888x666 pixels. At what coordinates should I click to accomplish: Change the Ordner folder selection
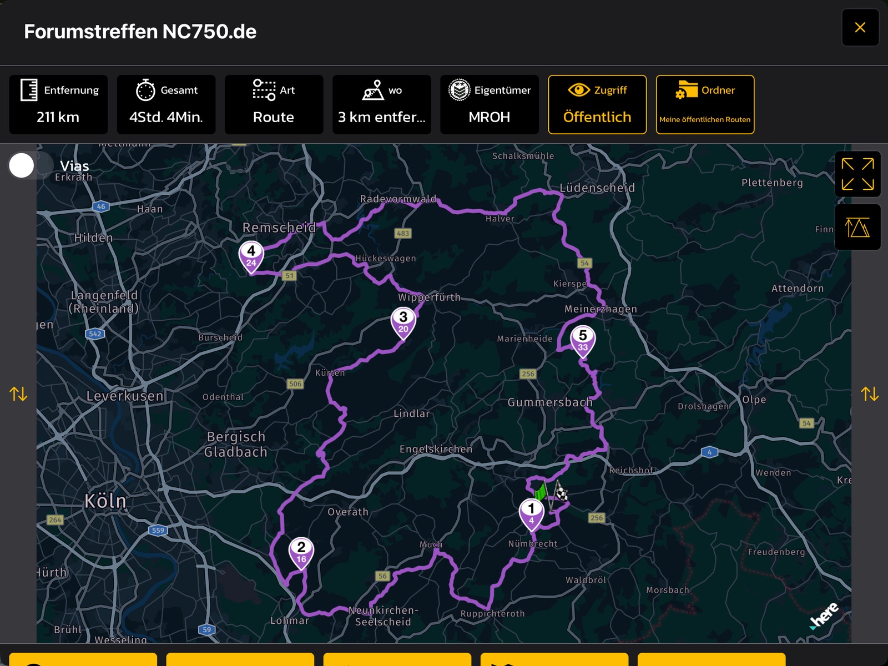pos(705,104)
